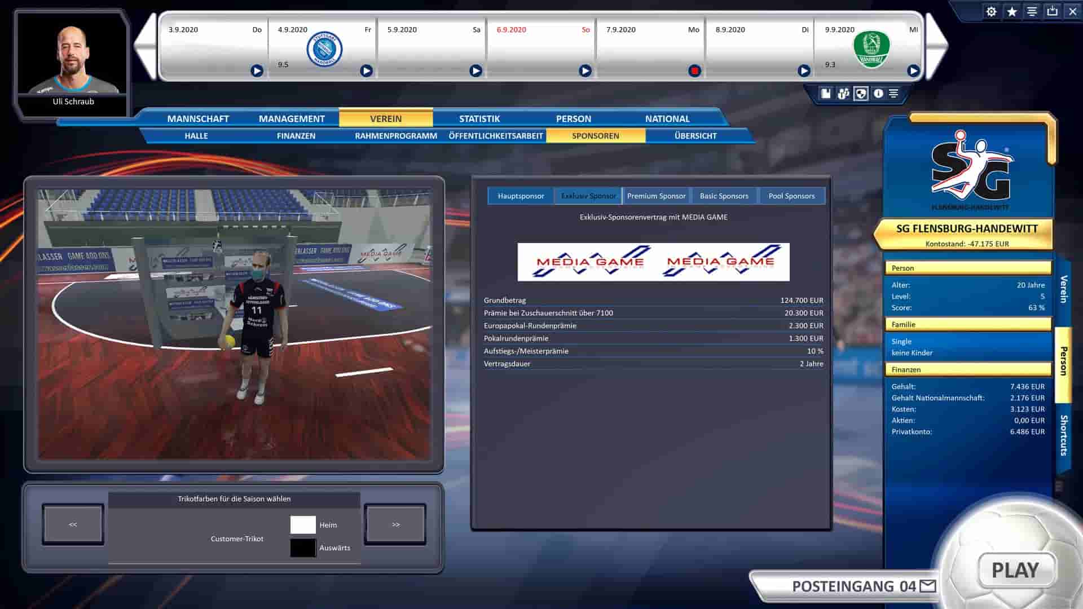The width and height of the screenshot is (1083, 609).
Task: Click the info circle icon below calendar
Action: (878, 94)
